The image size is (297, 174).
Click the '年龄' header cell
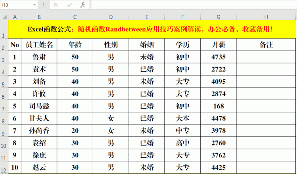click(75, 45)
